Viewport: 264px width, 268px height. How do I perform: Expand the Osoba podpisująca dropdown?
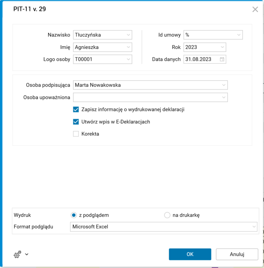(224, 85)
